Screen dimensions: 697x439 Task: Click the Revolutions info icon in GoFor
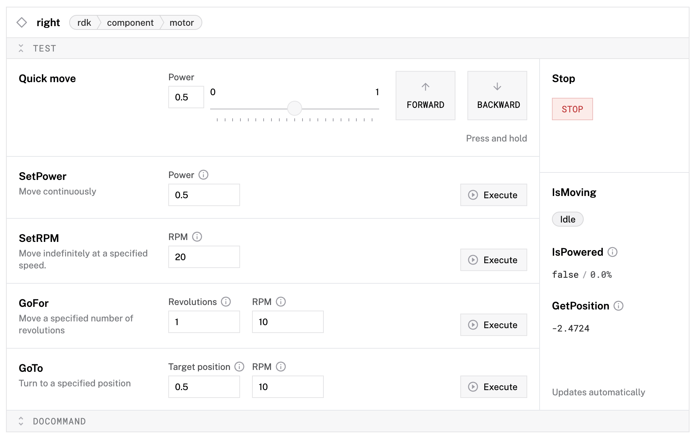click(226, 302)
